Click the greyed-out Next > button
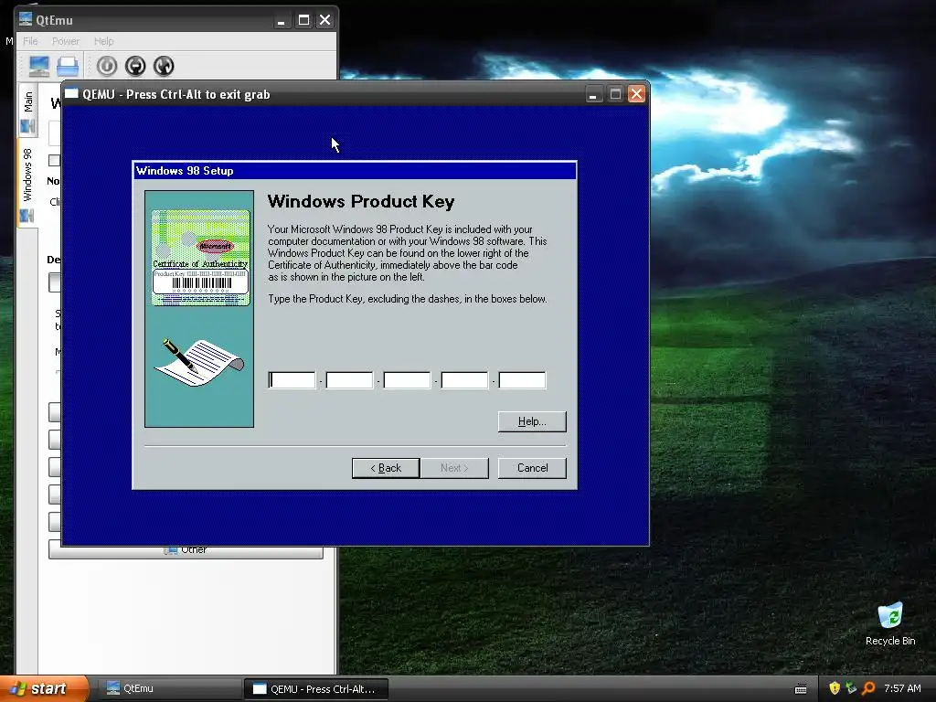This screenshot has width=936, height=702. (454, 468)
